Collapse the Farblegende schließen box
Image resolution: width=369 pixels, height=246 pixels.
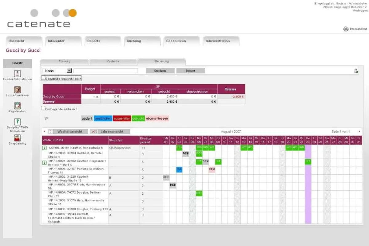(x=43, y=109)
